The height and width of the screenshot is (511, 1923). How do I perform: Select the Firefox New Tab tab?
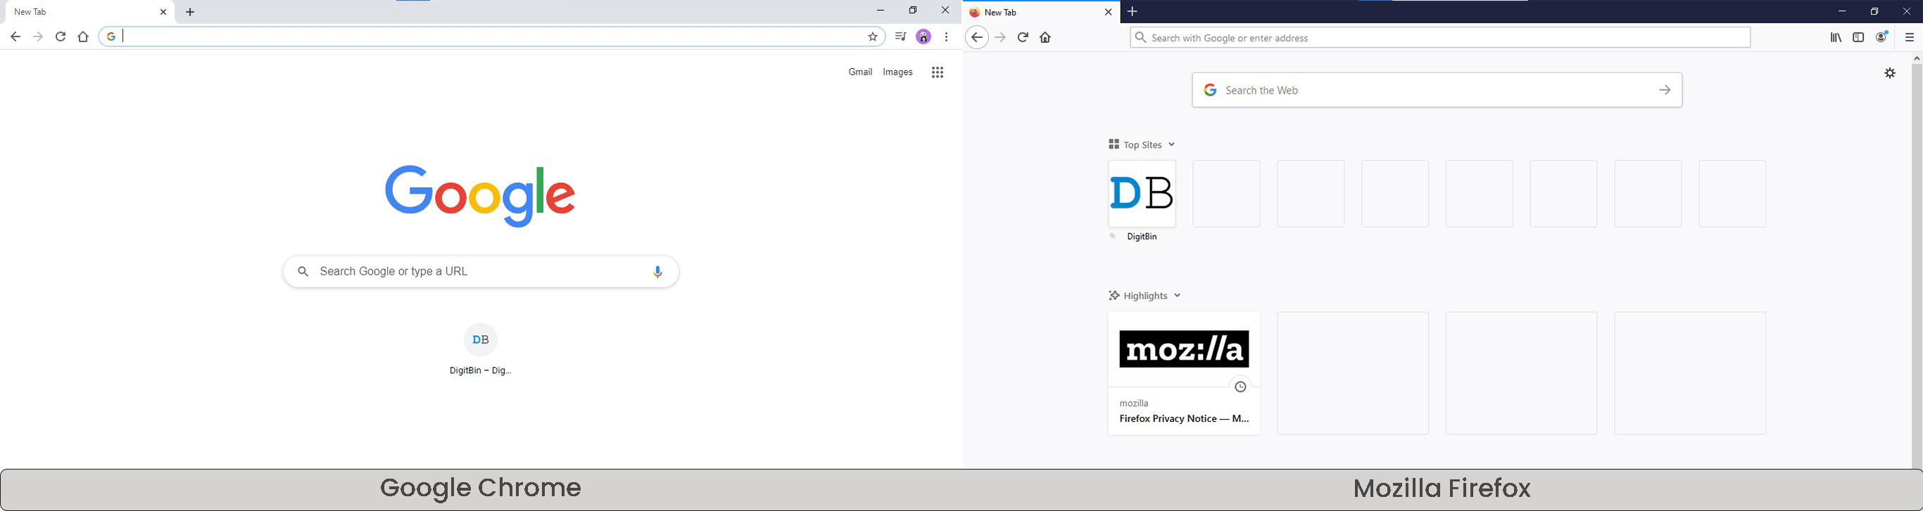point(1040,13)
